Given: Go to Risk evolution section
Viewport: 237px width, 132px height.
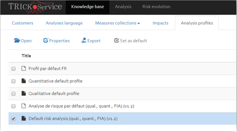Looking at the screenshot, I should (x=156, y=7).
